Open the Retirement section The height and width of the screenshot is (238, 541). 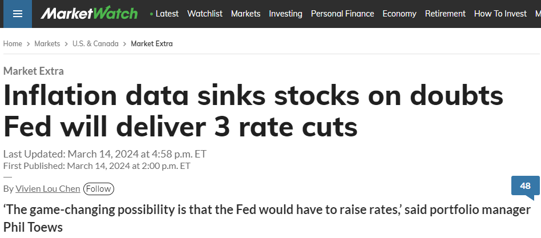445,14
